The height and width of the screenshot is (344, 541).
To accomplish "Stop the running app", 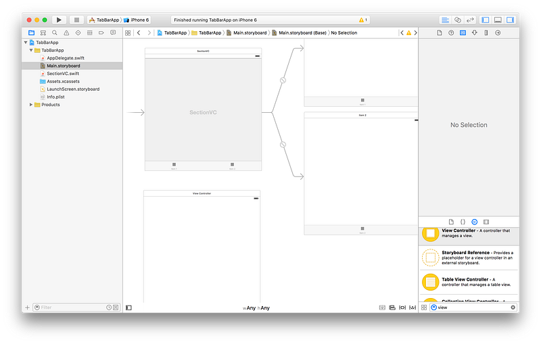I will click(76, 20).
